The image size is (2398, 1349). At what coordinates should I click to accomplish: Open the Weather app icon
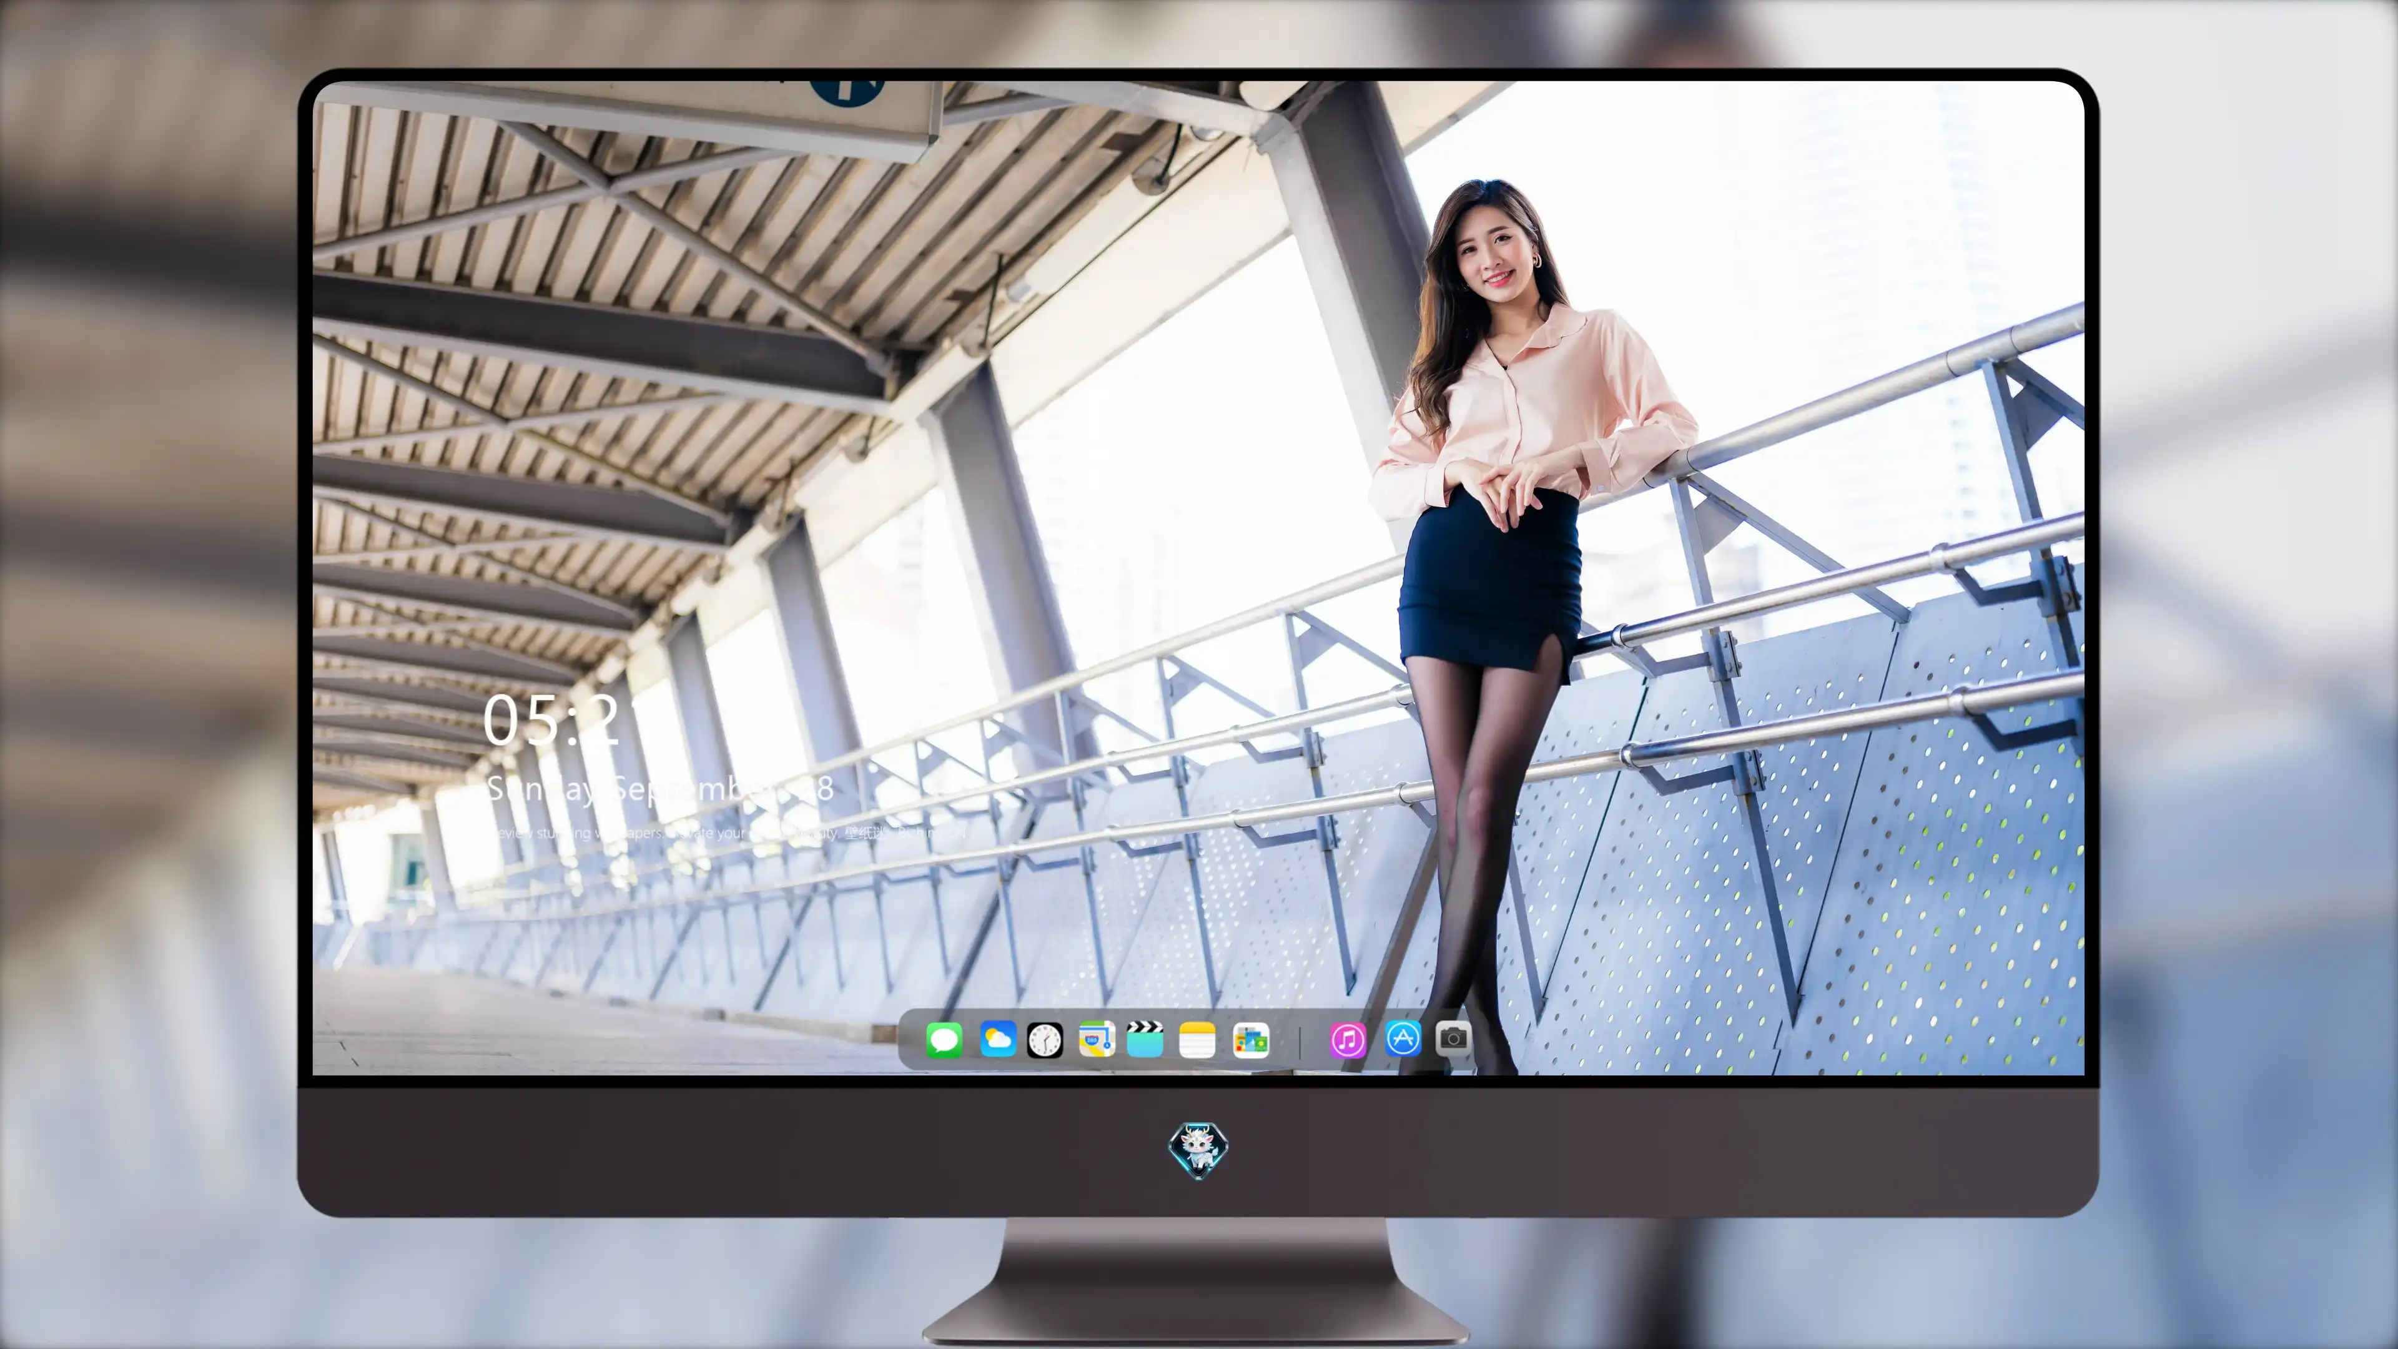(997, 1039)
